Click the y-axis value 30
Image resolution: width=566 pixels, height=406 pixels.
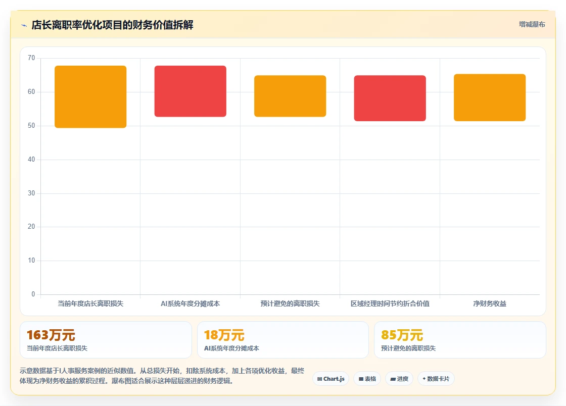pyautogui.click(x=31, y=193)
